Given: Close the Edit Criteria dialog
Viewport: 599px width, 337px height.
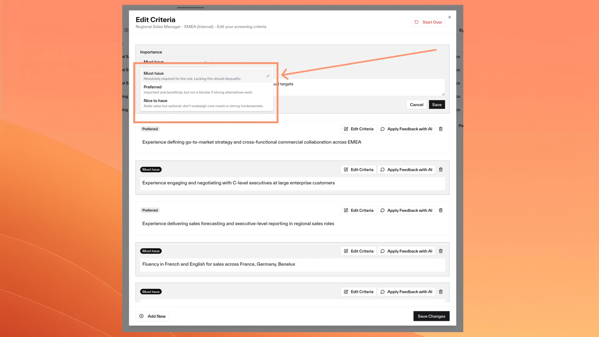Looking at the screenshot, I should (450, 17).
